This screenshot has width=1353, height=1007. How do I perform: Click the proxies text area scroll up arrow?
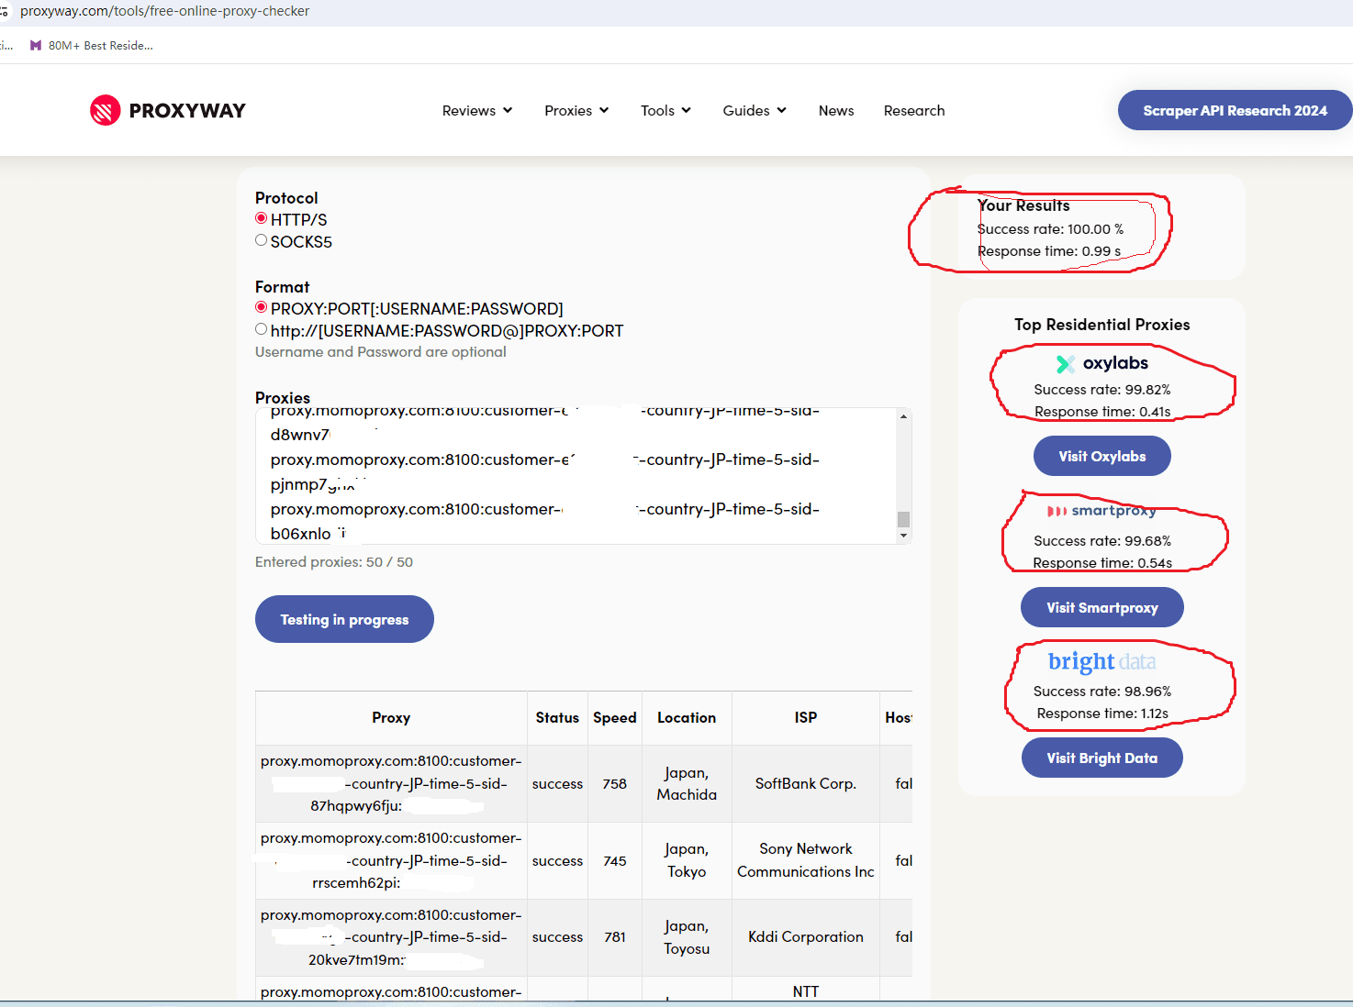(903, 416)
